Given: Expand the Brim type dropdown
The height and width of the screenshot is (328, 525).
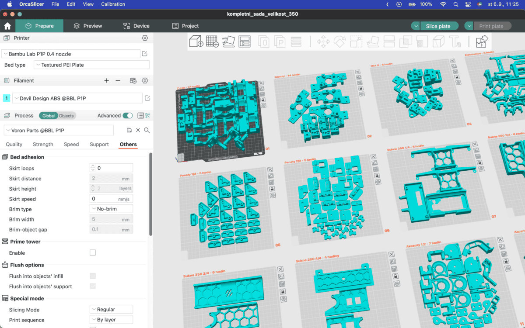Looking at the screenshot, I should [111, 209].
